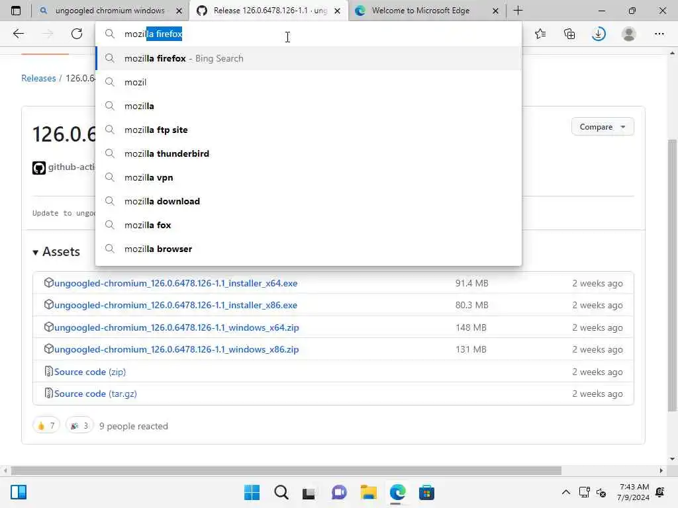Click the horizontal scrollbar thumb
Image resolution: width=678 pixels, height=508 pixels.
[286, 470]
